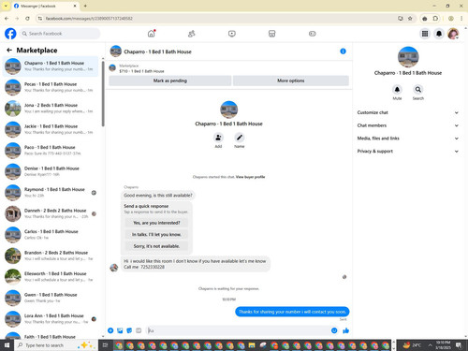Open the Denise 1 Bed 1 Bath House chat
468x351 pixels.
coord(51,171)
